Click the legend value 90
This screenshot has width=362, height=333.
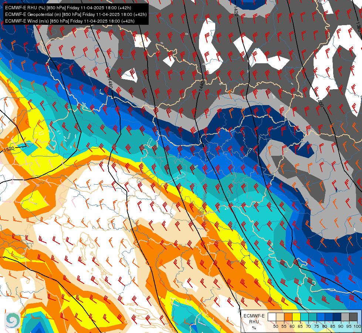click(x=341, y=326)
